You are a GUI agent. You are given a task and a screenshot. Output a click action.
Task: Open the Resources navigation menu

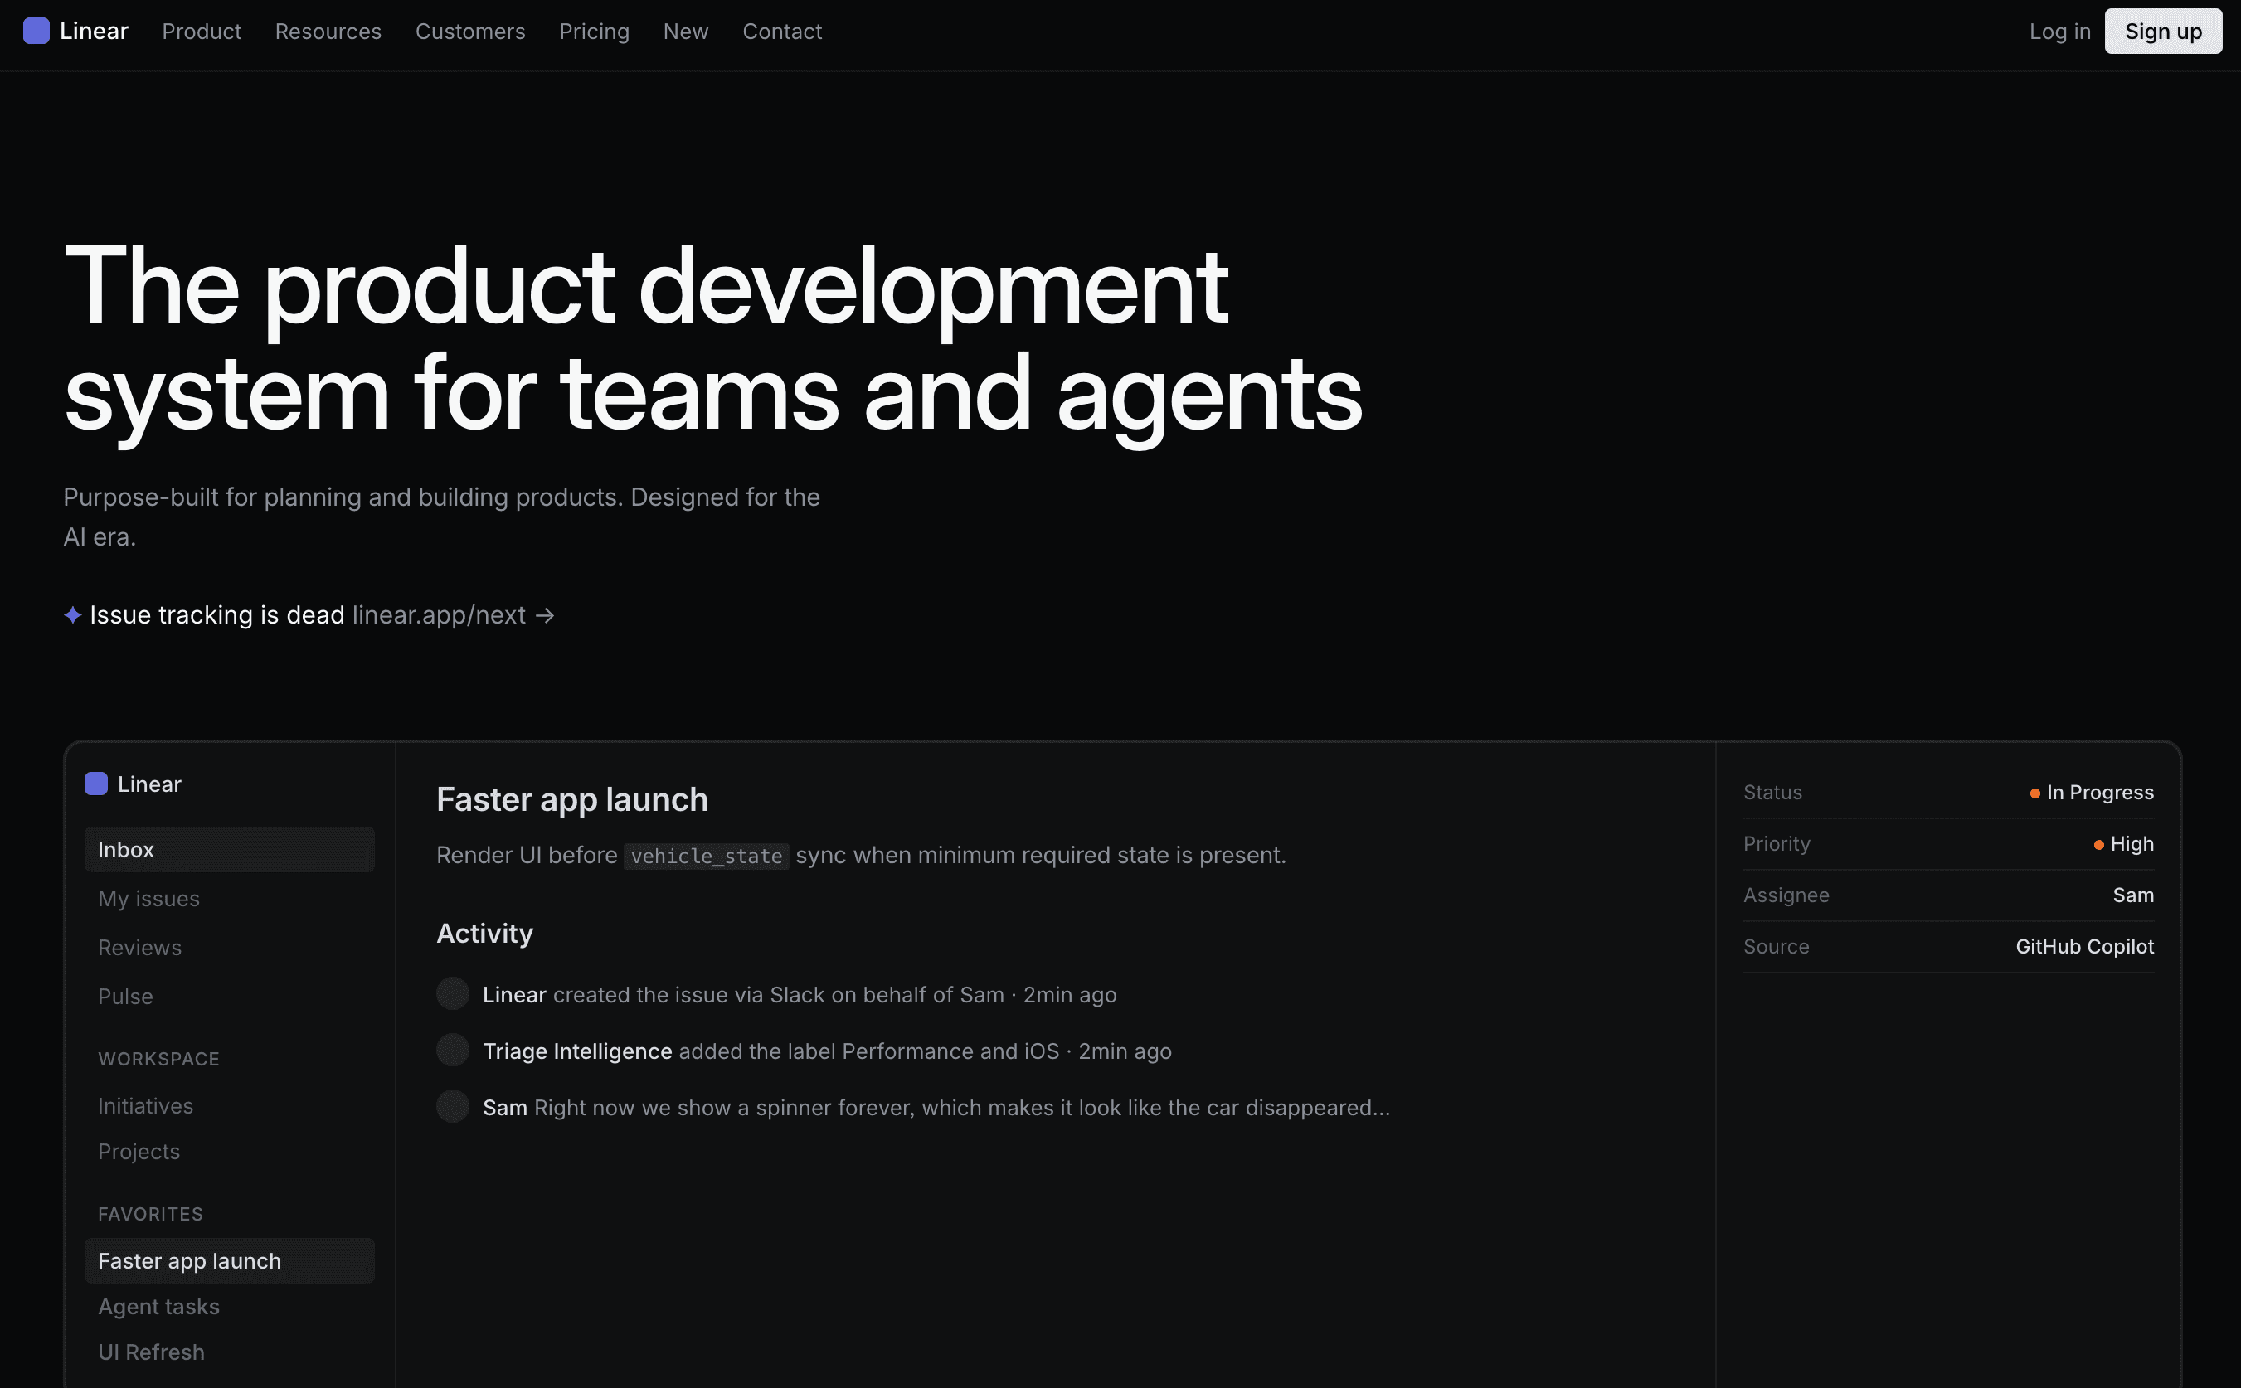point(328,32)
